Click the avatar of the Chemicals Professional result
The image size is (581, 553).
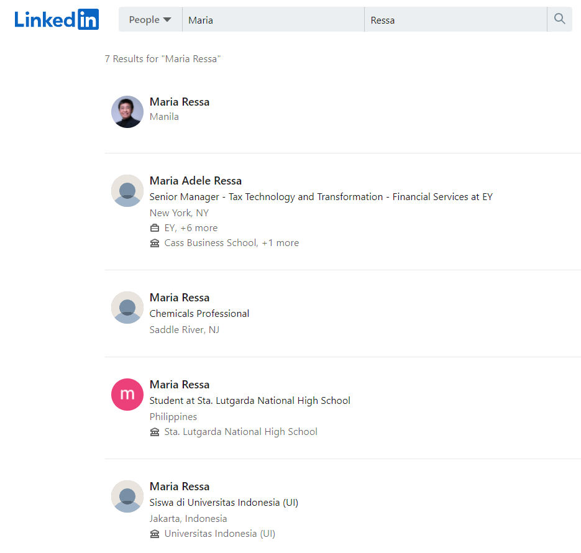pos(127,308)
